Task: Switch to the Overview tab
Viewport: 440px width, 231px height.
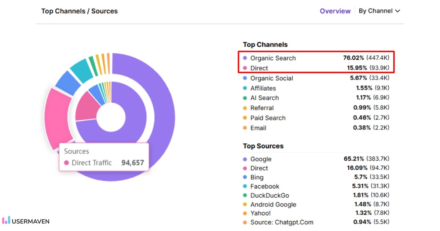Action: click(335, 11)
